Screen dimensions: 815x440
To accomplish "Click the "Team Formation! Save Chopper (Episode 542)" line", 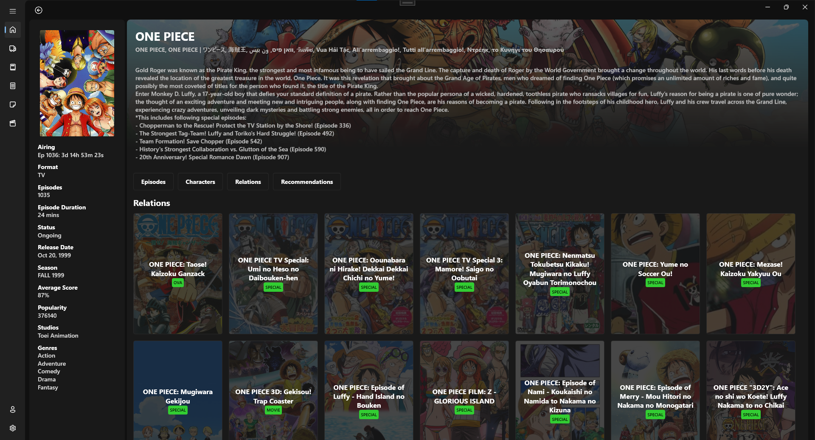I will click(x=199, y=141).
